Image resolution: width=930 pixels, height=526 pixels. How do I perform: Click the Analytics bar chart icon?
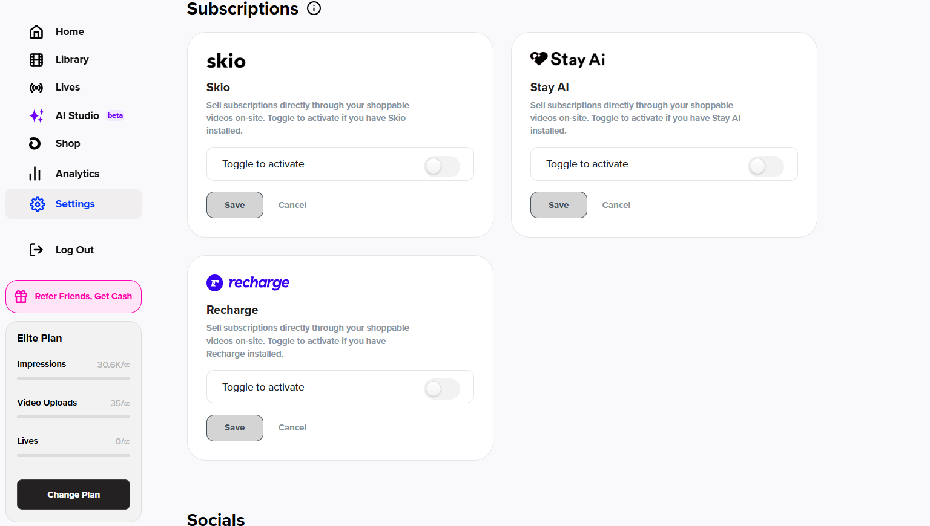[x=35, y=174]
